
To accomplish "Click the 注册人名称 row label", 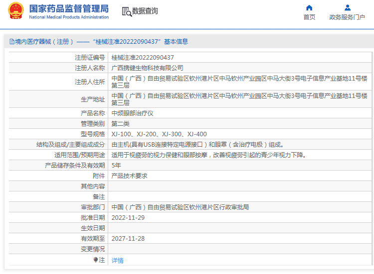I will (x=90, y=68).
